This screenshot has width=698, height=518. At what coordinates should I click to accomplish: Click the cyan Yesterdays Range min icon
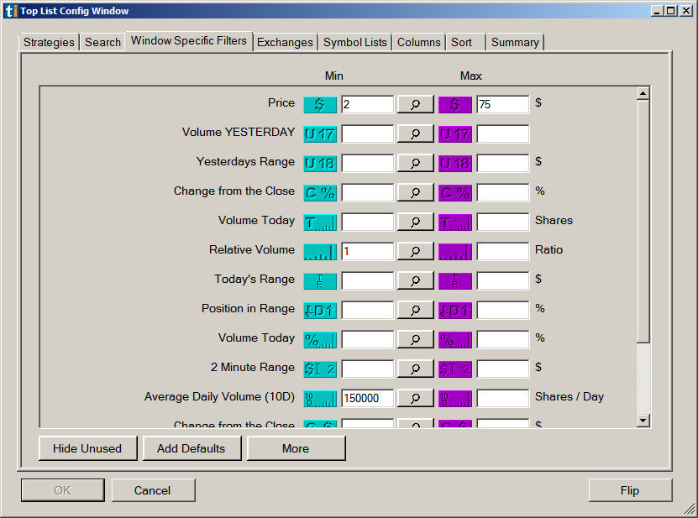[x=320, y=164]
